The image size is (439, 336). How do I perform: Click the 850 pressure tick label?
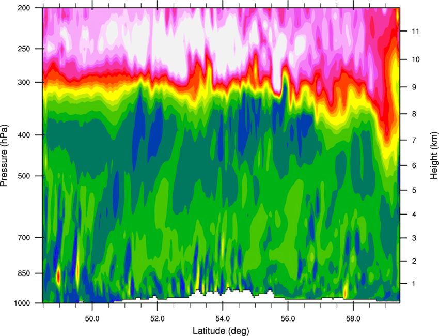[24, 273]
